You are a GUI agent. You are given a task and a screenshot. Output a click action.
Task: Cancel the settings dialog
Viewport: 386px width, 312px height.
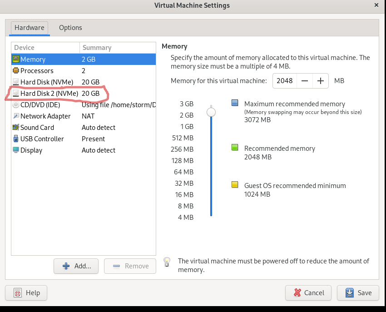click(309, 293)
